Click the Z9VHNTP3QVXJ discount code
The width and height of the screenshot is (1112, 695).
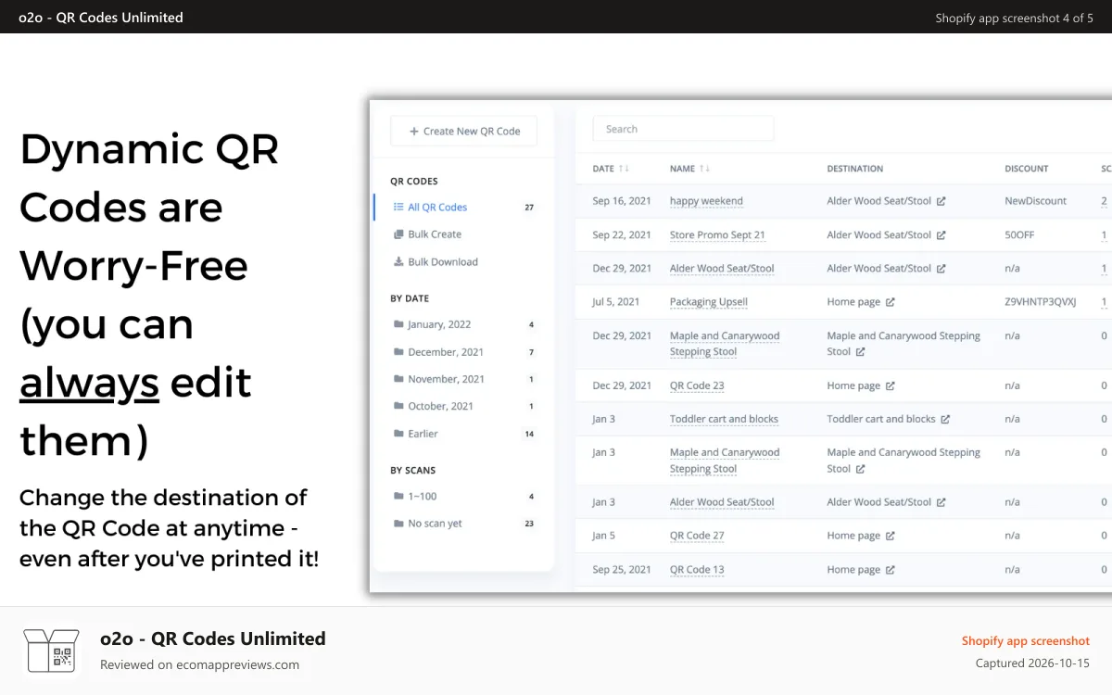click(x=1041, y=302)
